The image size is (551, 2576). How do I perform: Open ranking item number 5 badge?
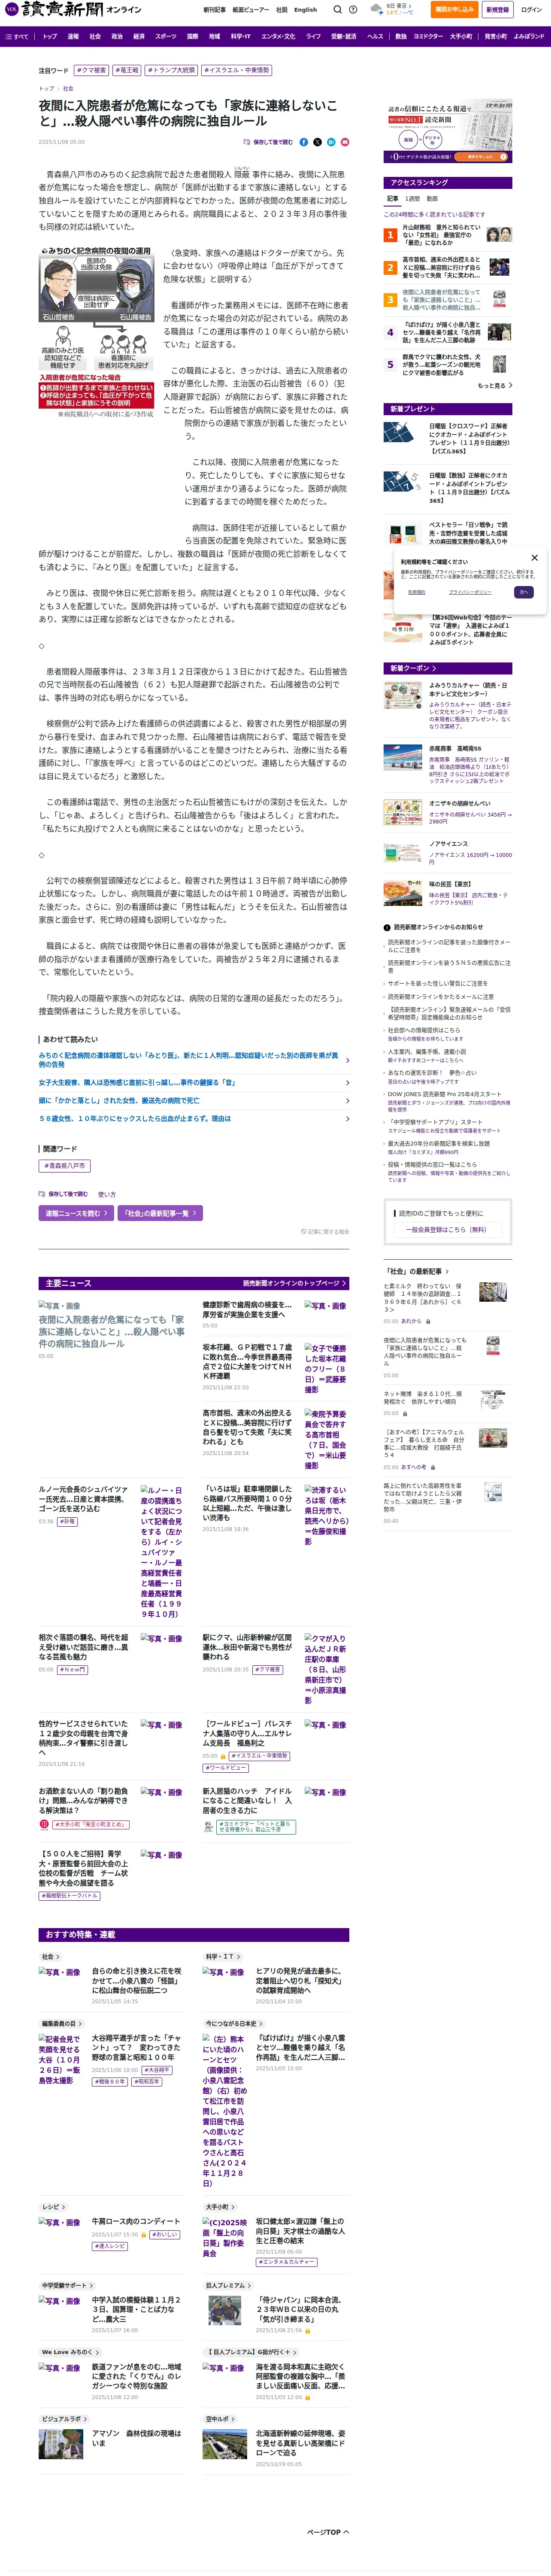point(390,365)
